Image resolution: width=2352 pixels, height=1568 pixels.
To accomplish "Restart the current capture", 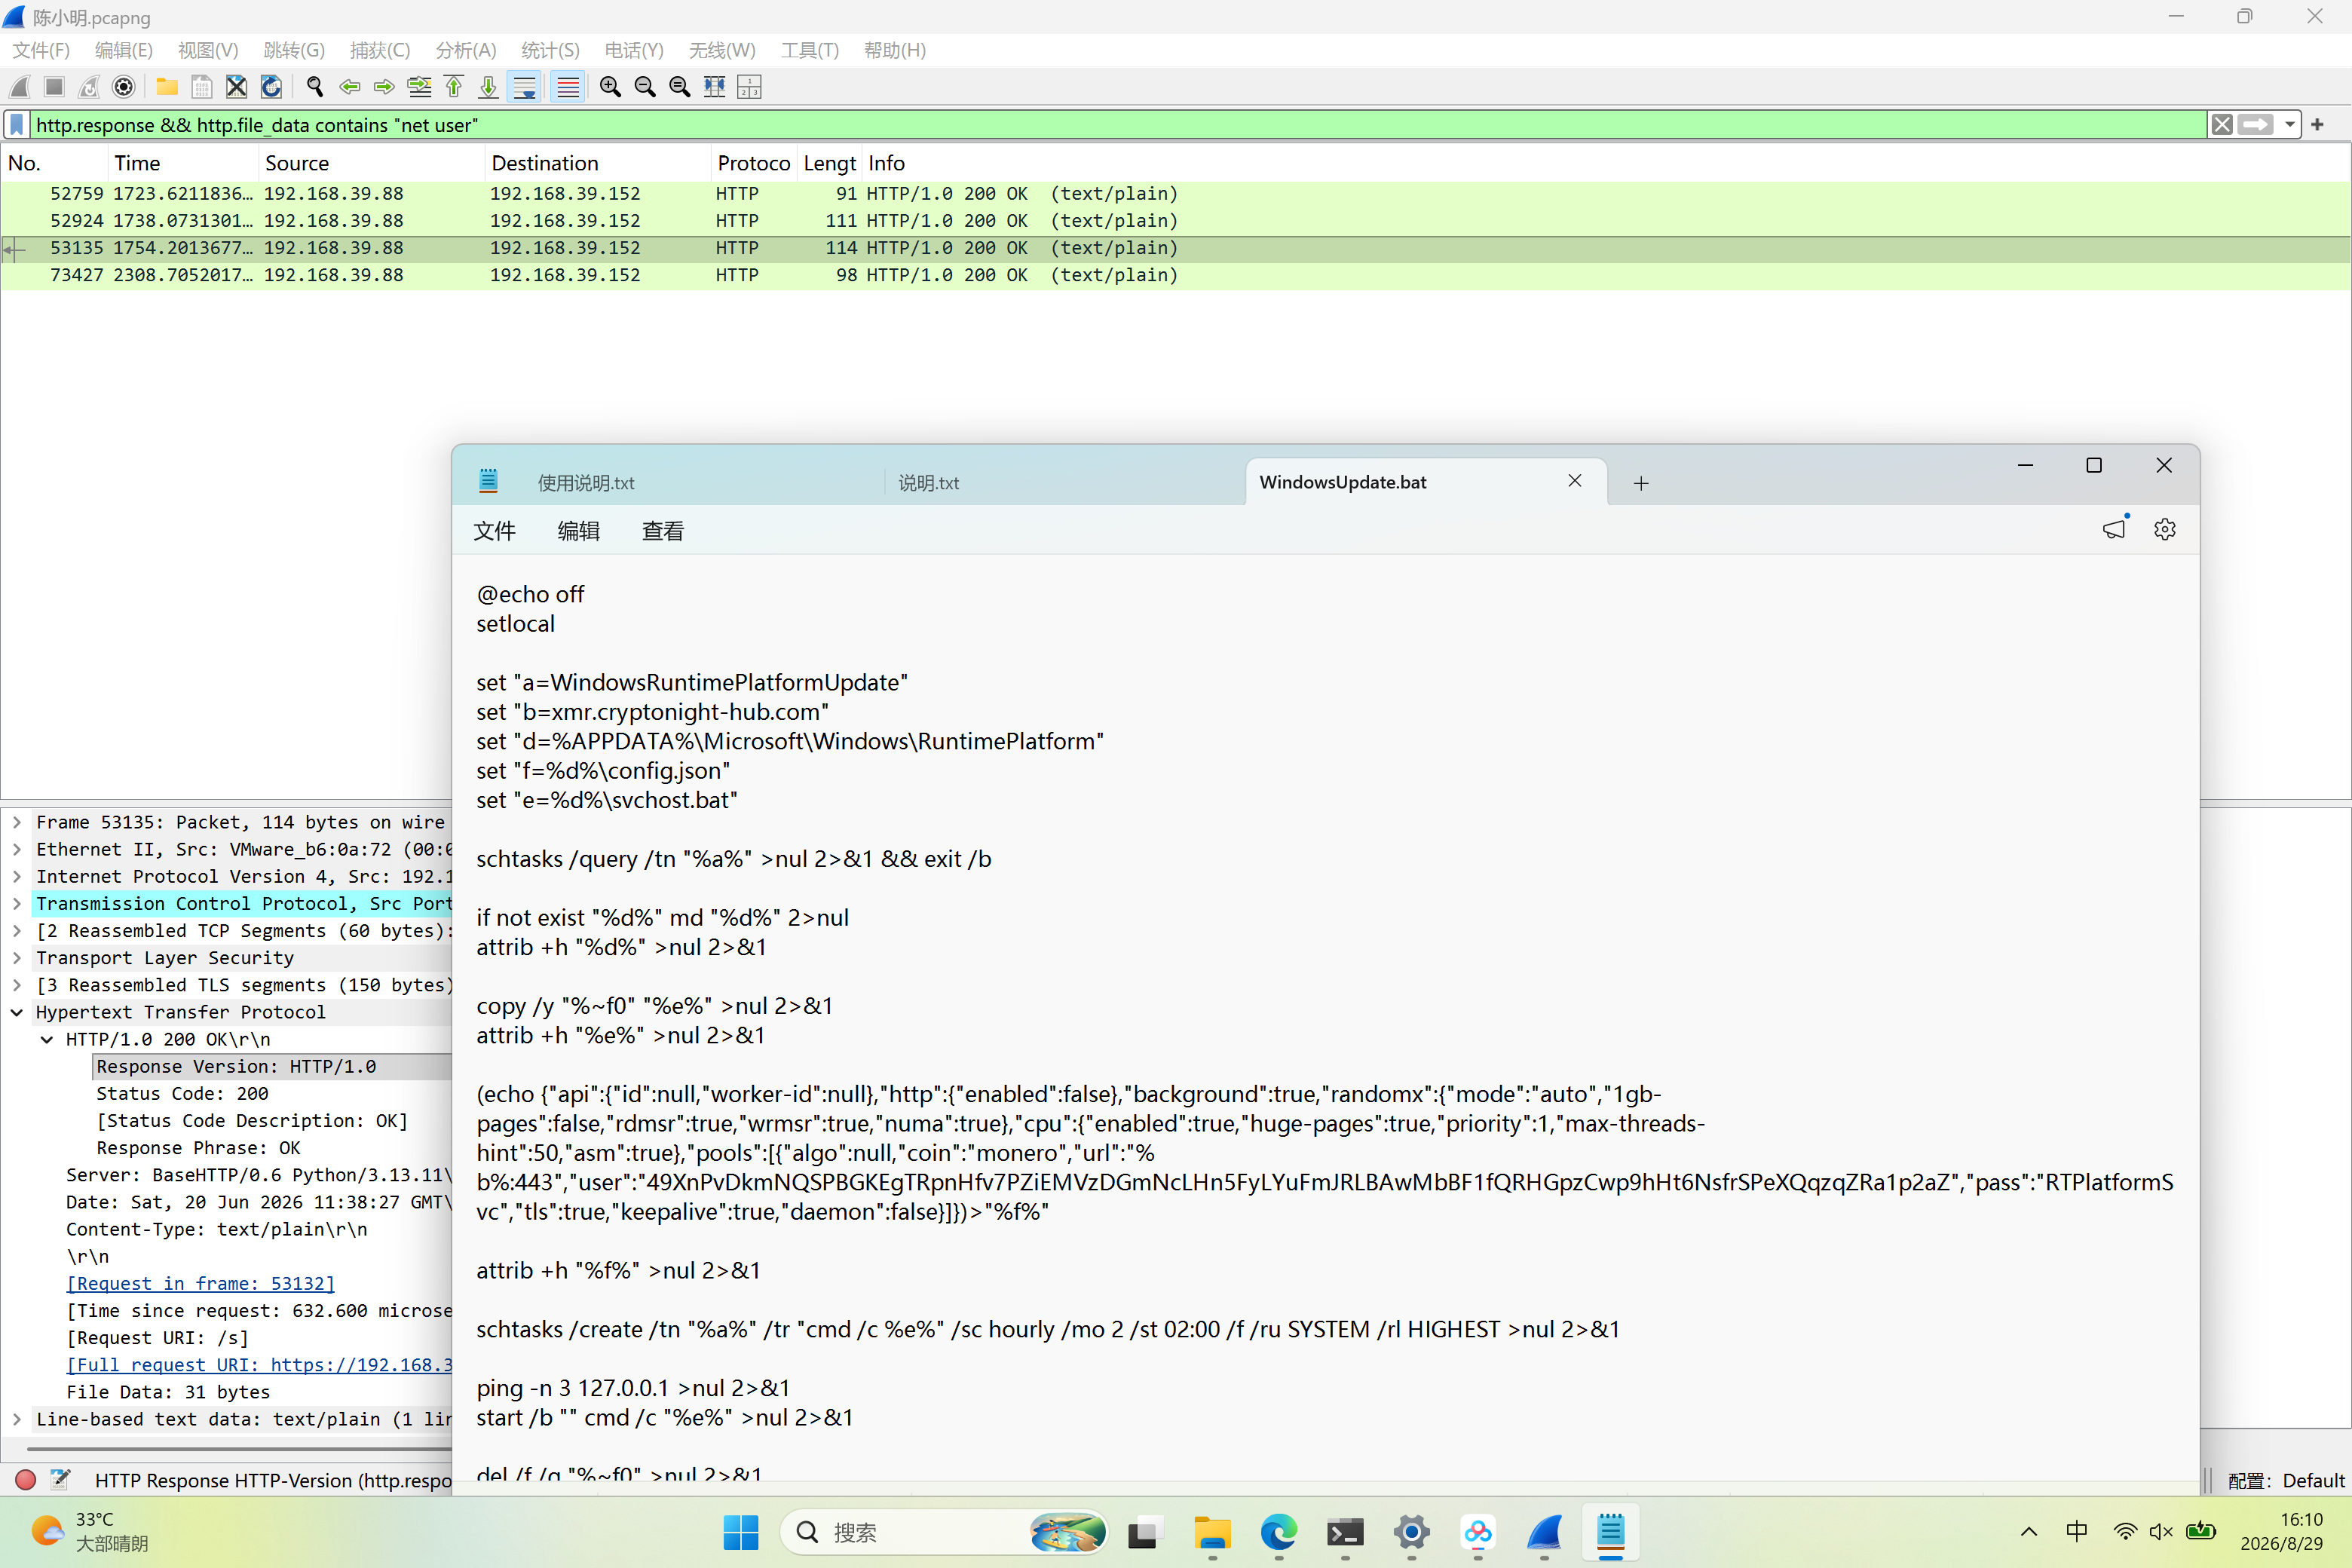I will point(89,87).
